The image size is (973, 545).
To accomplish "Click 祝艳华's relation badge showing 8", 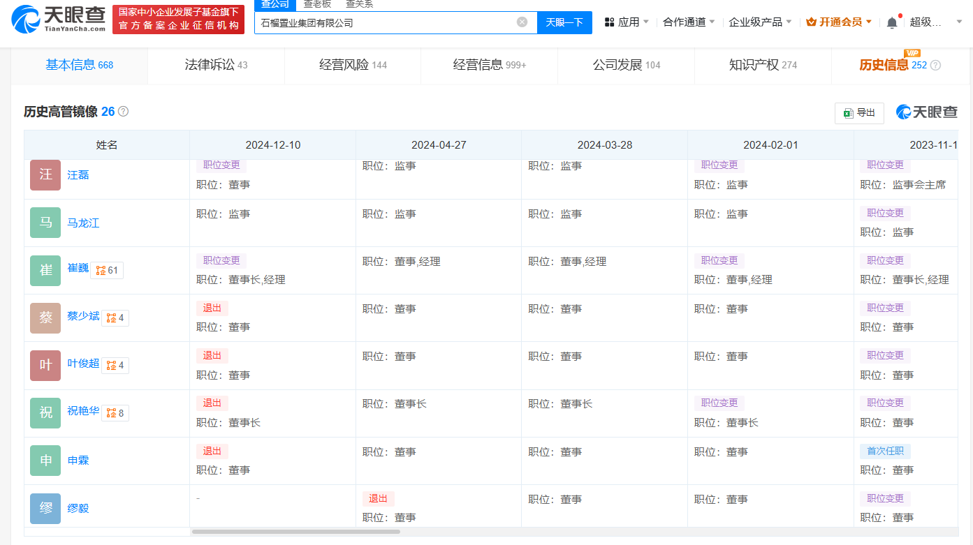I will tap(115, 413).
